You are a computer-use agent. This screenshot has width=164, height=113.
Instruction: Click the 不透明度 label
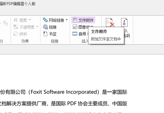point(27,27)
